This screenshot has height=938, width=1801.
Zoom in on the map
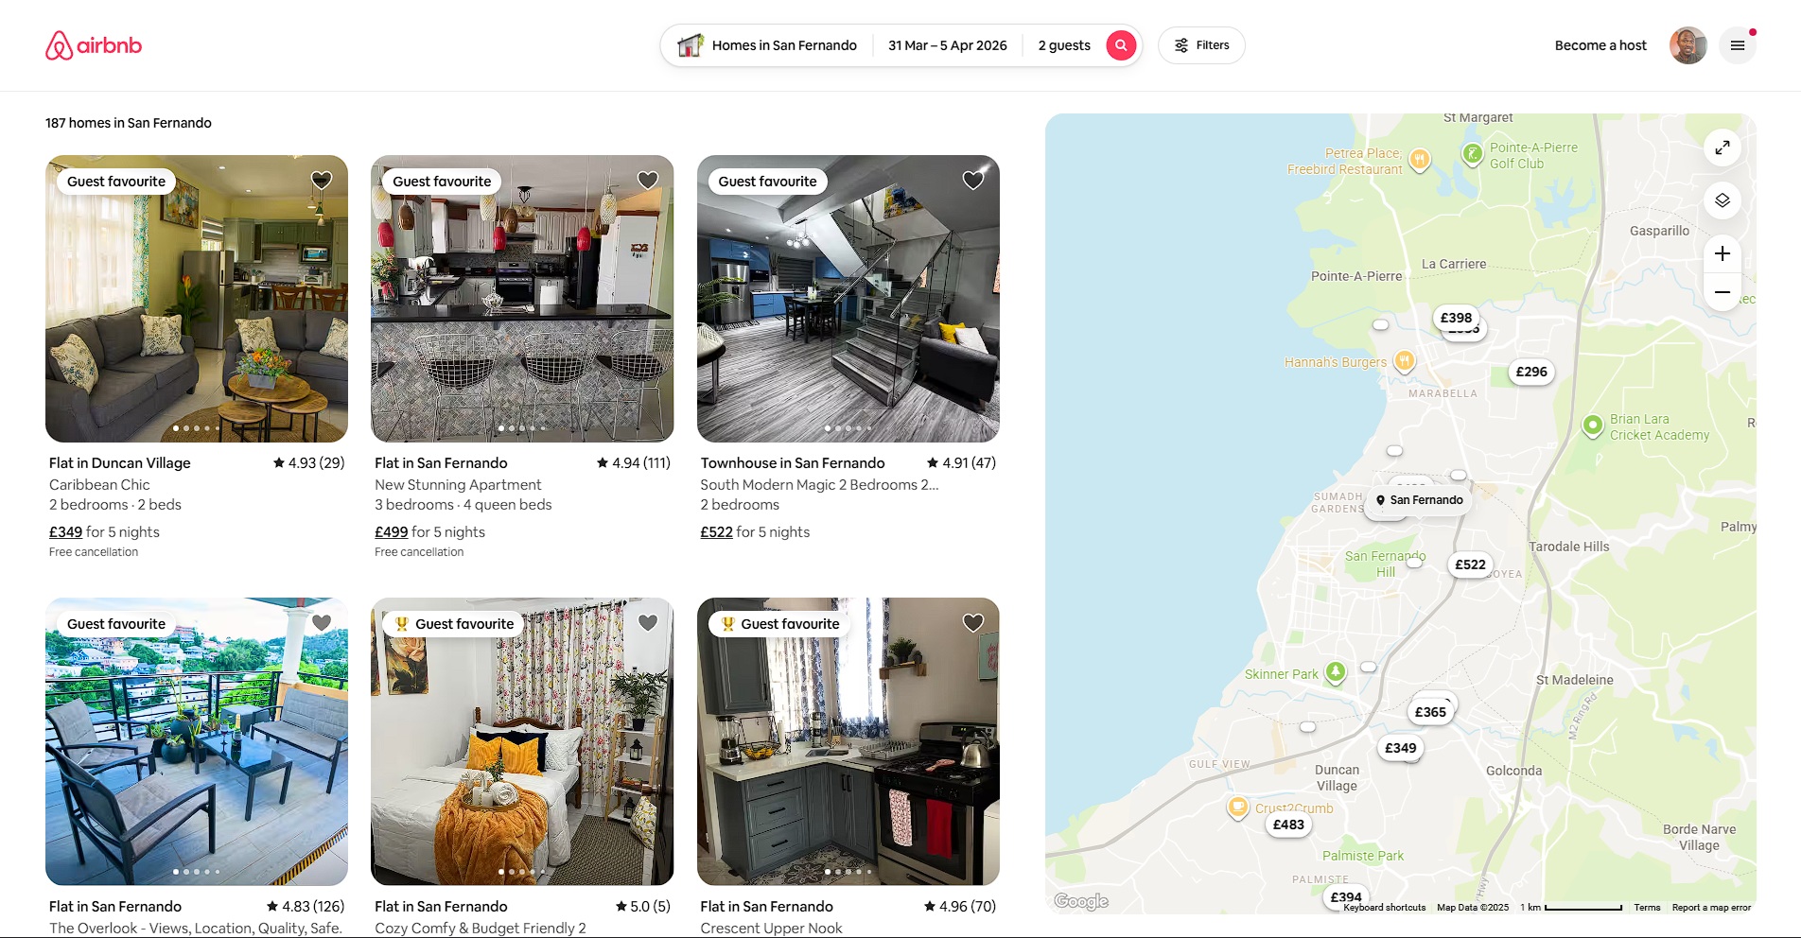pyautogui.click(x=1722, y=253)
